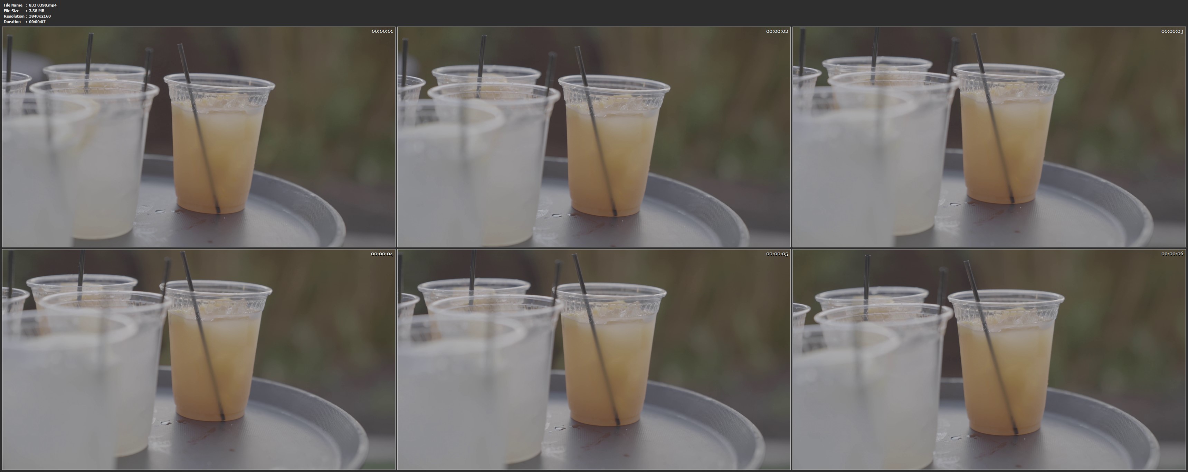Viewport: 1188px width, 472px height.
Task: Select the thumbnail frame at 00:00:05
Action: pos(593,359)
